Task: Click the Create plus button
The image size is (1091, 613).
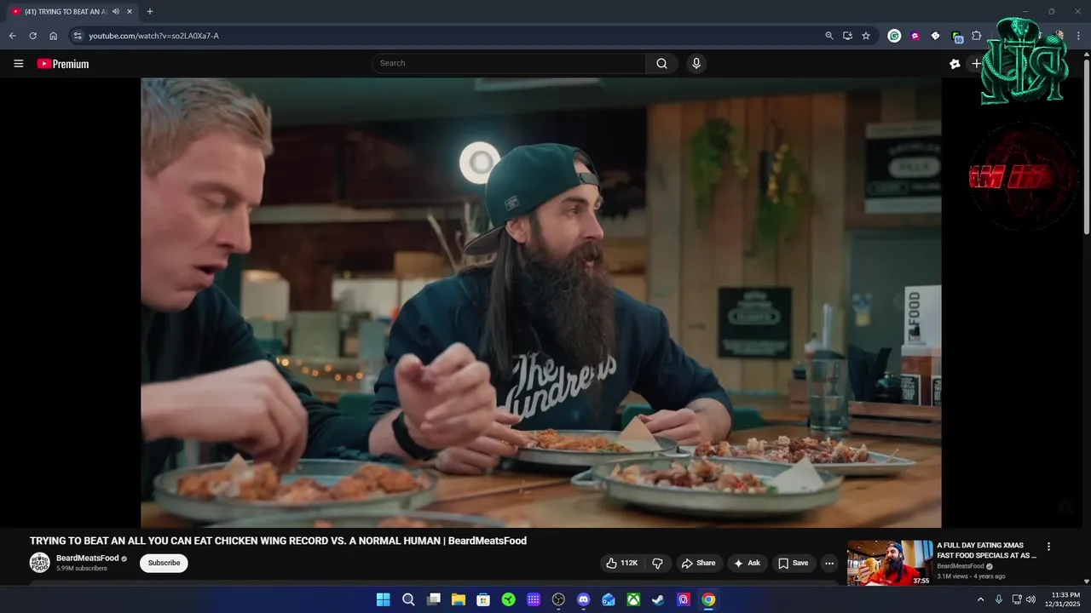Action: point(977,64)
